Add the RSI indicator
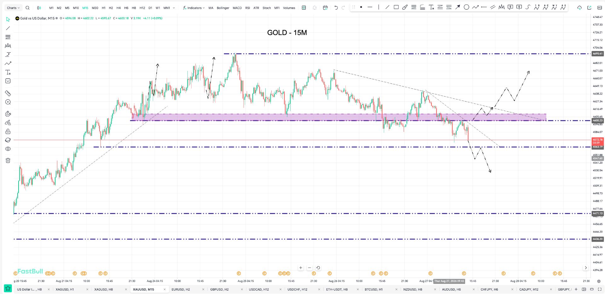Image resolution: width=605 pixels, height=294 pixels. point(248,8)
